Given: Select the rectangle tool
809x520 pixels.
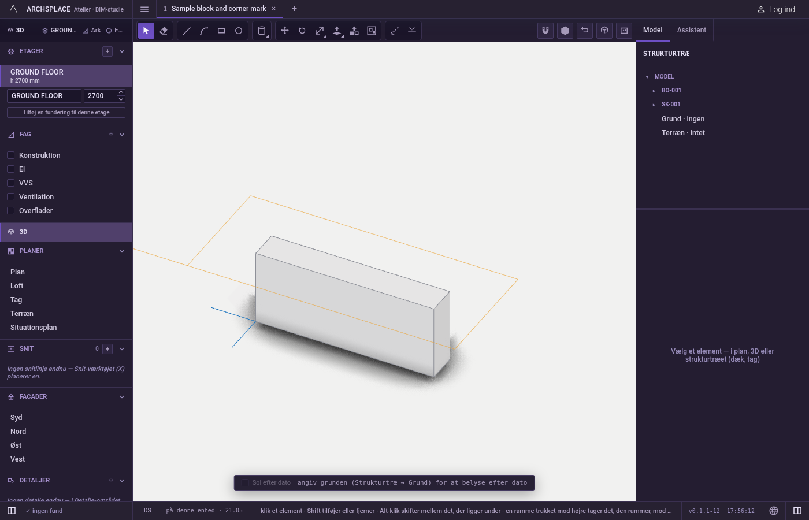Looking at the screenshot, I should click(221, 31).
